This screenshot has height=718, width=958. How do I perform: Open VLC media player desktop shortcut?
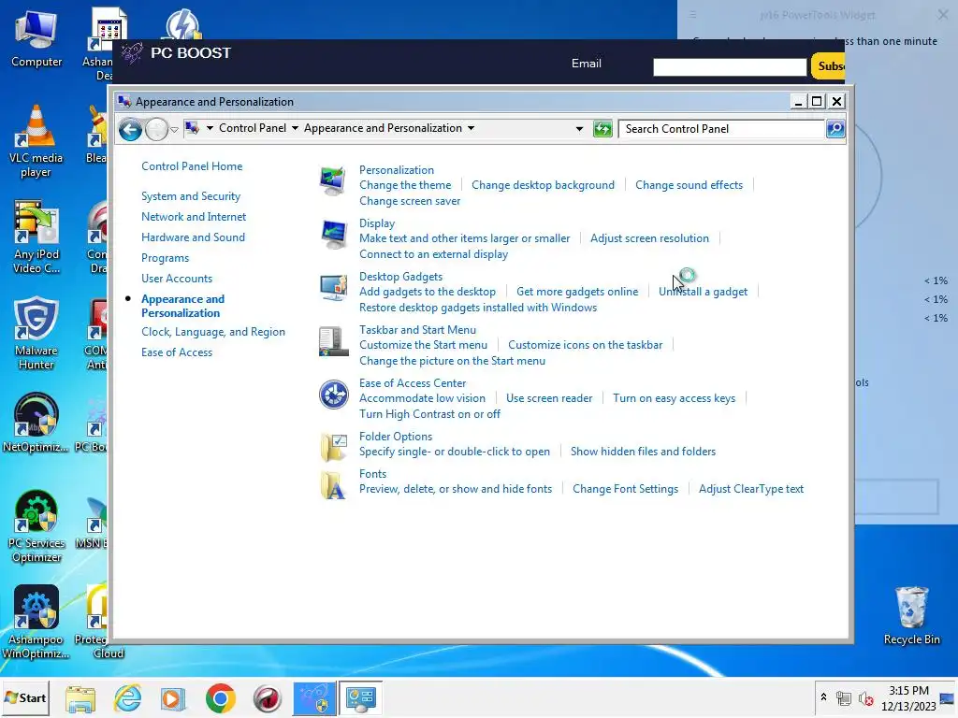point(36,141)
